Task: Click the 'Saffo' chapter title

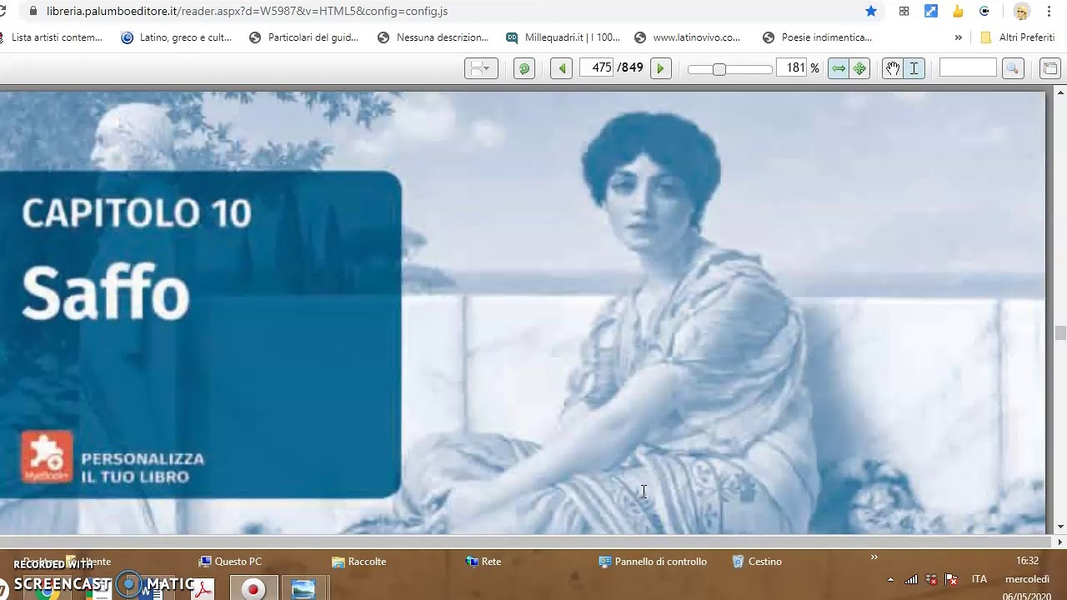Action: pos(106,292)
